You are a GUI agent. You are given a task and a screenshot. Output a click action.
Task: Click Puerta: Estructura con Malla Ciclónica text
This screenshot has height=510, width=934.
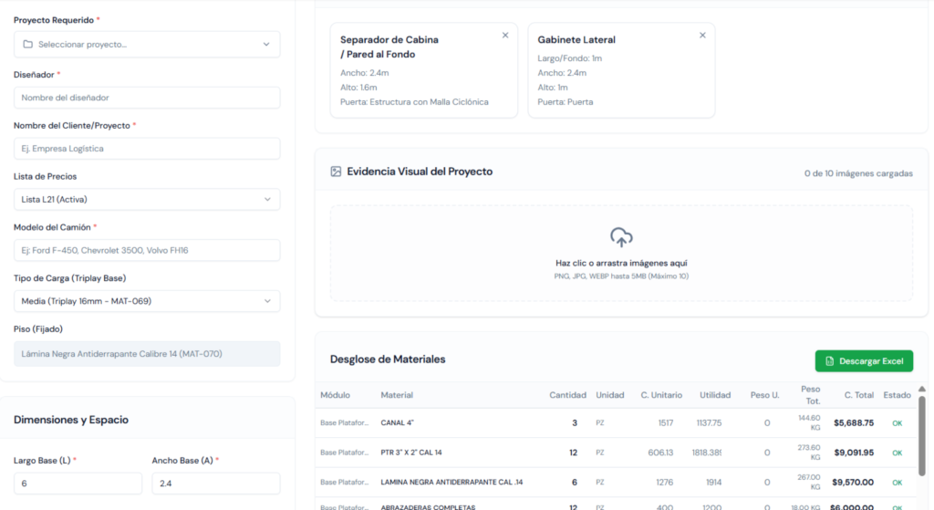(415, 102)
